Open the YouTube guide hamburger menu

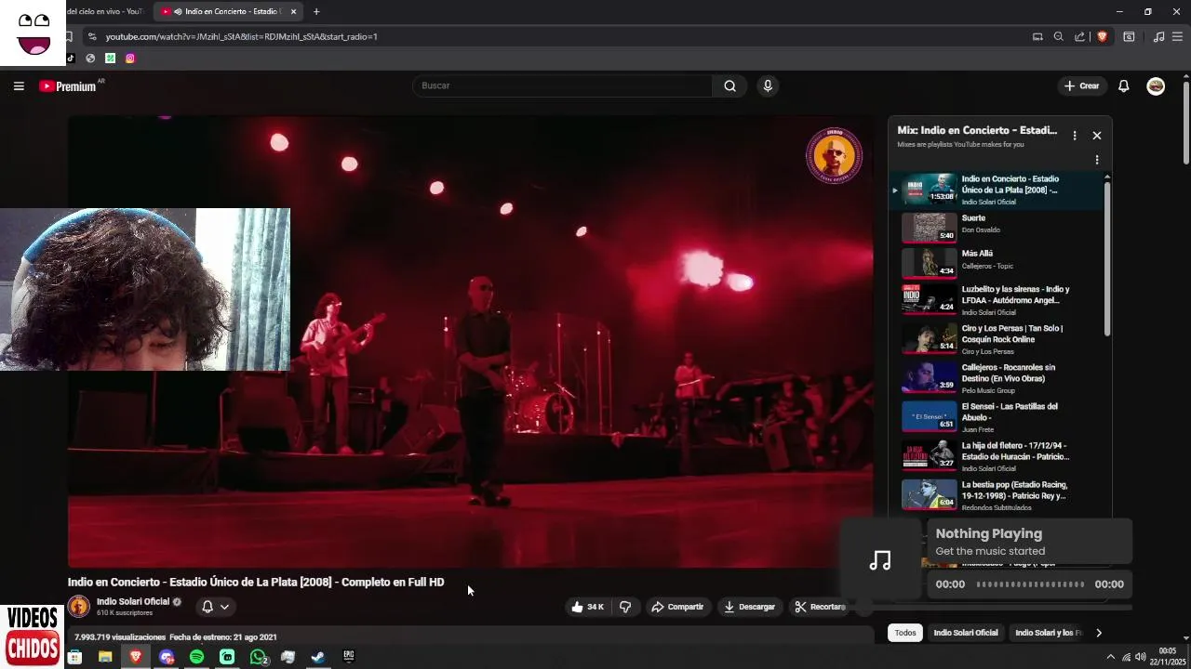click(x=19, y=85)
